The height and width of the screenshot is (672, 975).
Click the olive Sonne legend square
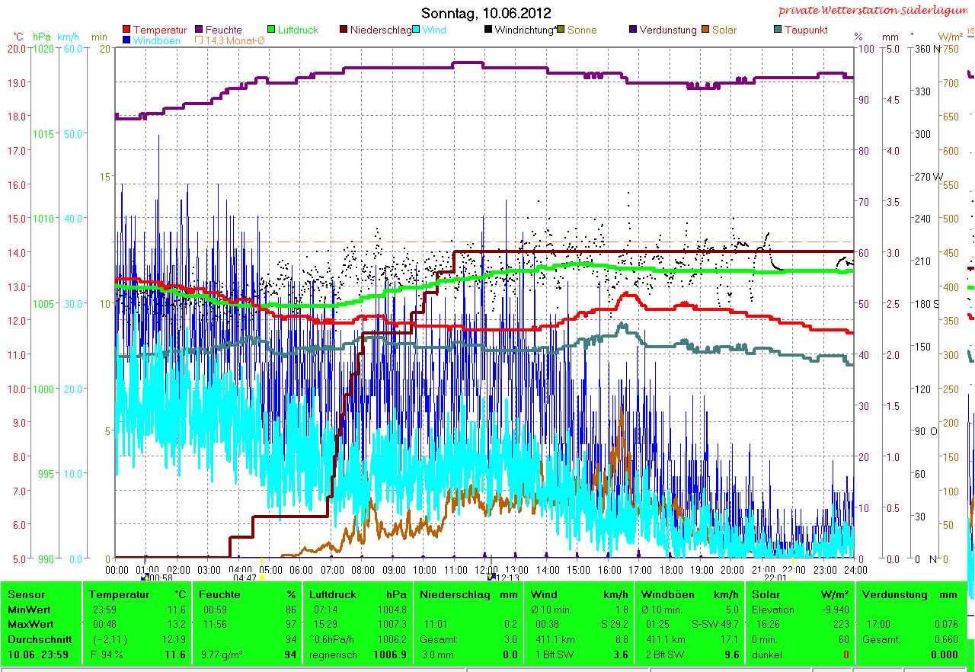coord(561,30)
